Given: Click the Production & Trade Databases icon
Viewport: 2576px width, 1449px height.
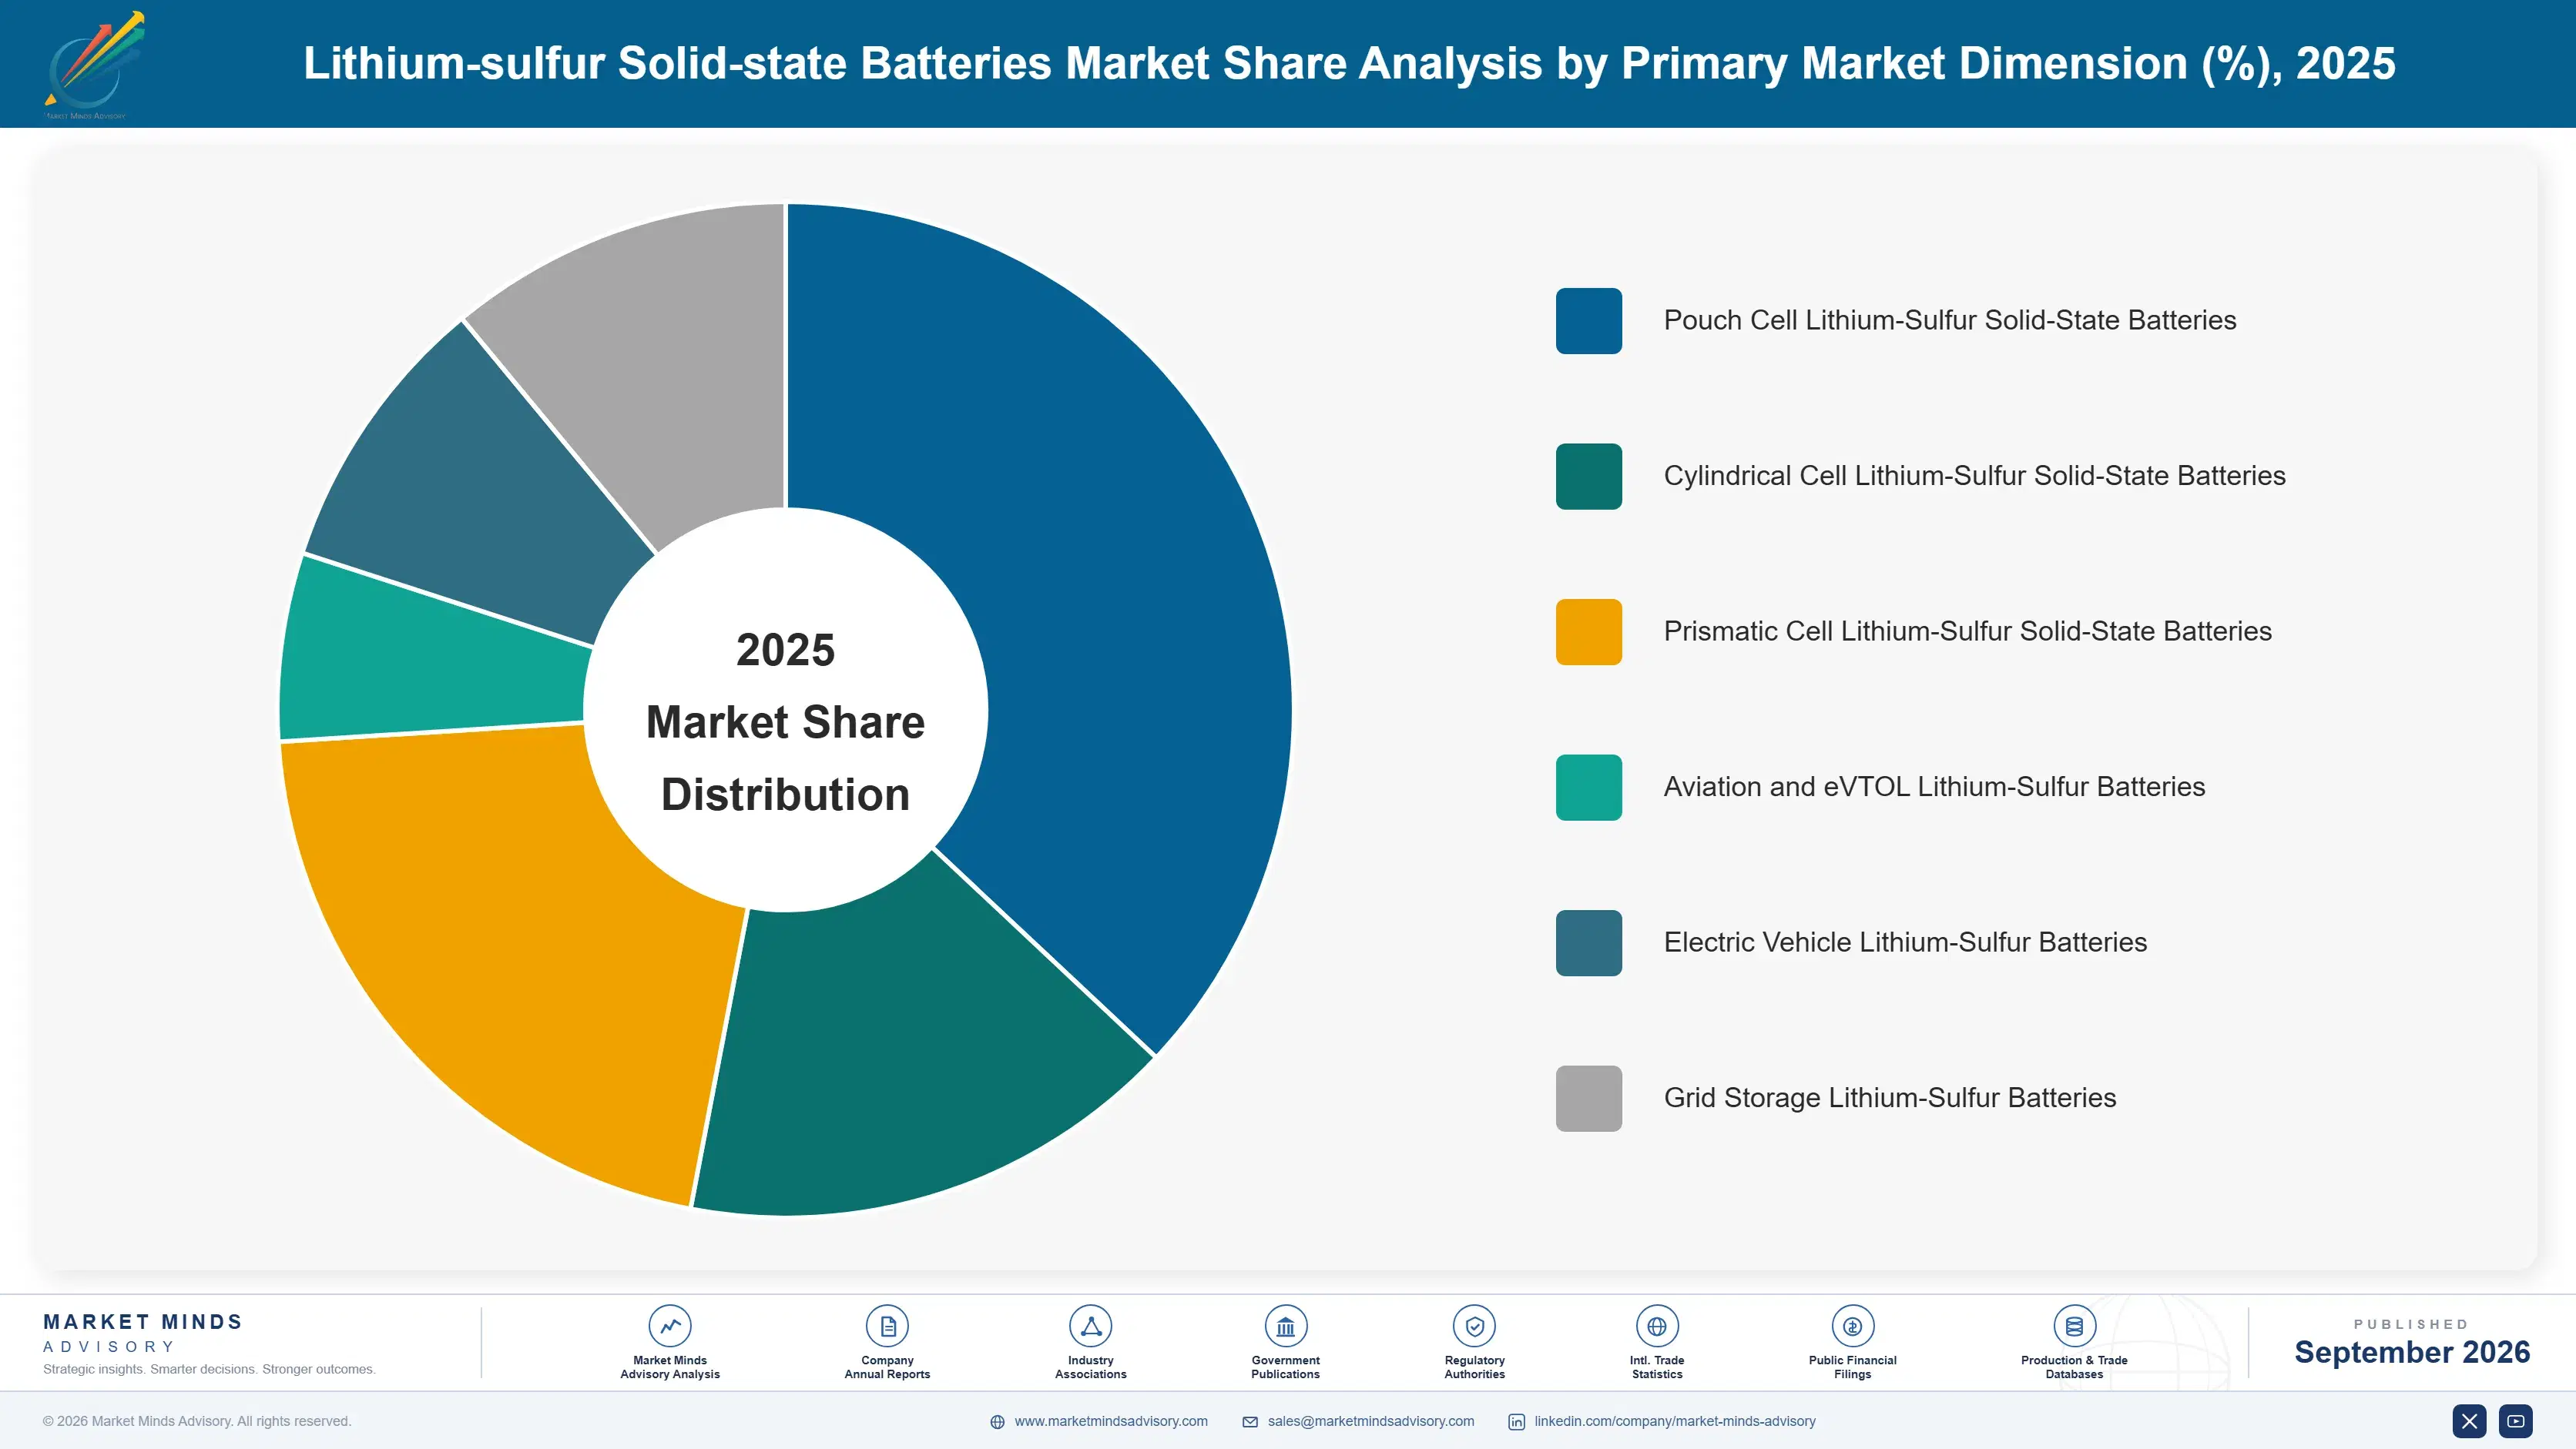Looking at the screenshot, I should [x=2074, y=1326].
